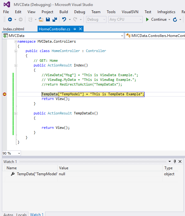Click the Navigate Backward arrow icon
The image size is (185, 216).
[x=10, y=19]
